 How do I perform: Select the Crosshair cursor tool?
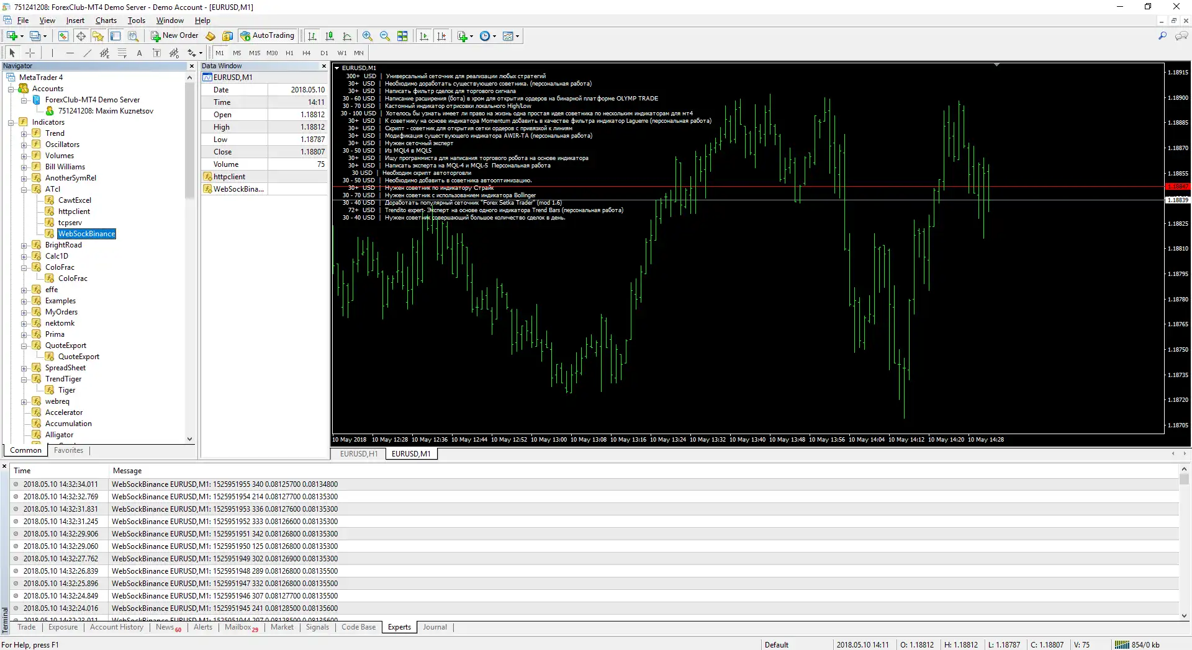[30, 53]
